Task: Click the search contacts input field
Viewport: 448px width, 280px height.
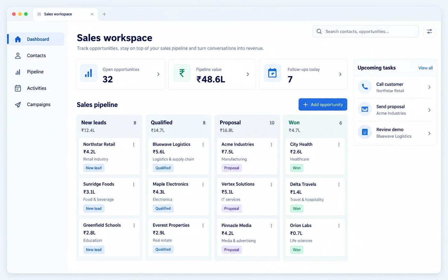Action: (x=365, y=31)
